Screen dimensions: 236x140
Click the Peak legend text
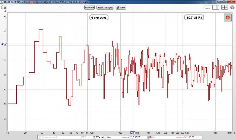152,137
